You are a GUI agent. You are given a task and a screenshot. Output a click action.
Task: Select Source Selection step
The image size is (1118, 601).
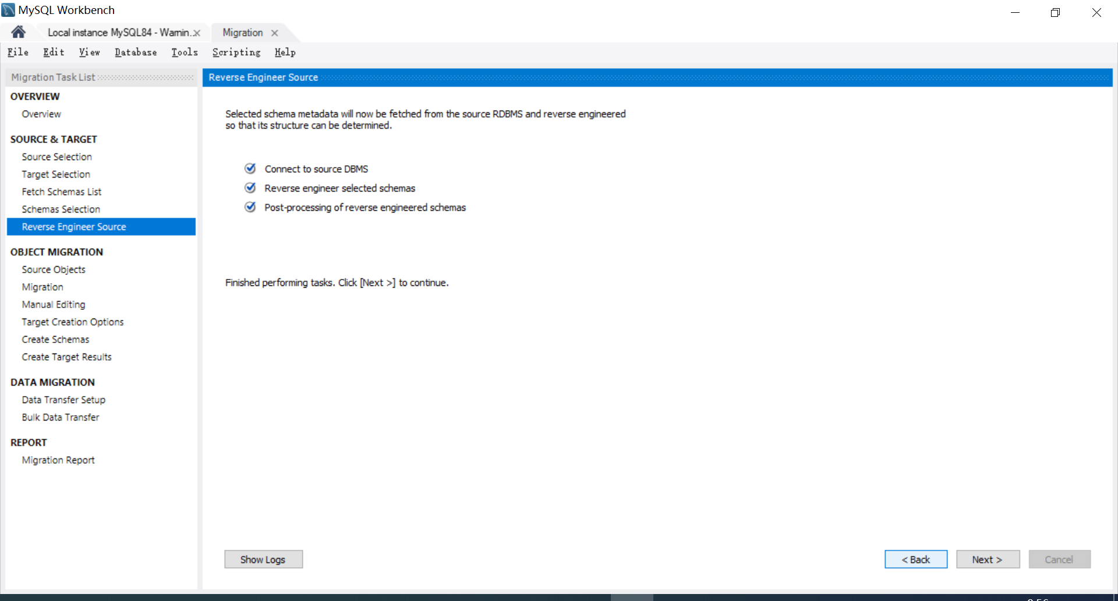coord(57,157)
